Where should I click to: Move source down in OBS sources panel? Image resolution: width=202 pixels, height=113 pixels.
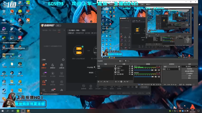[127, 82]
